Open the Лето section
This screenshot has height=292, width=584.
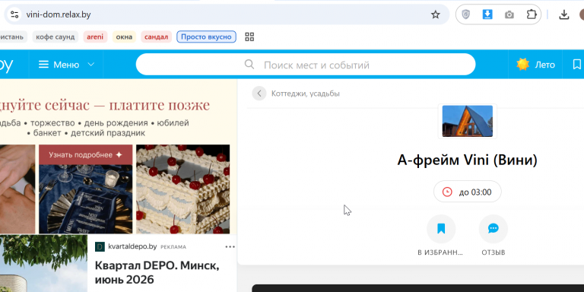(x=535, y=65)
